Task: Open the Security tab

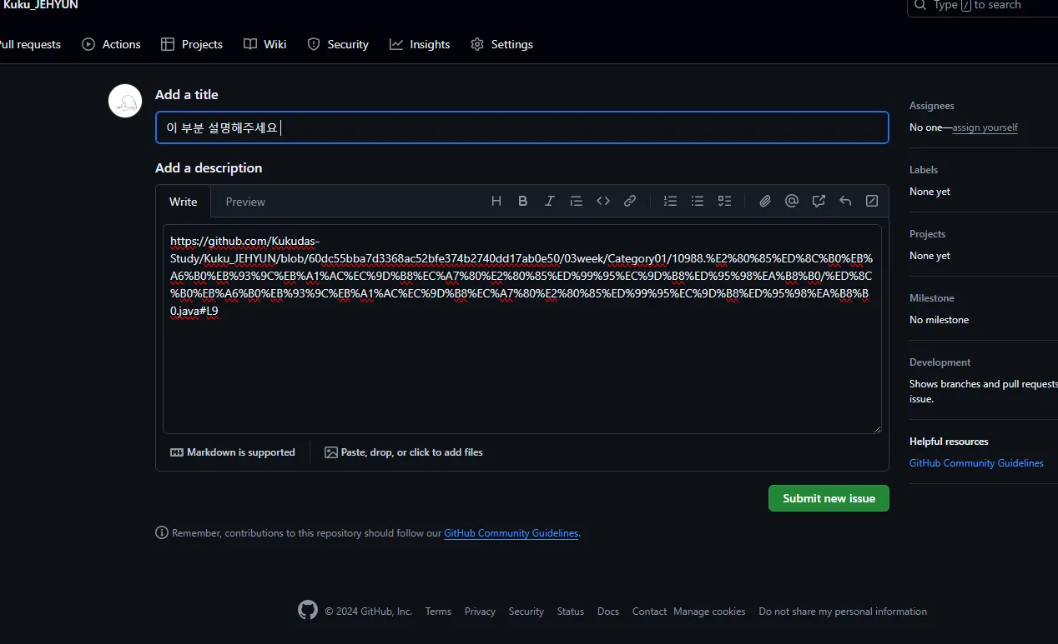Action: pos(338,44)
